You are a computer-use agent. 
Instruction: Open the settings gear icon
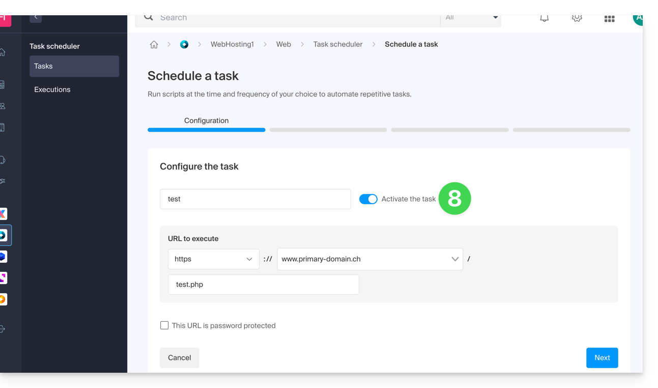[577, 18]
